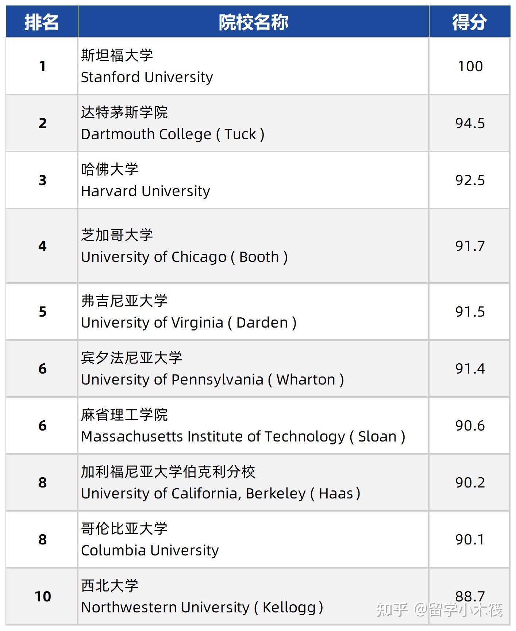This screenshot has width=516, height=631.
Task: Click the 90.2 score value
Action: [x=470, y=483]
